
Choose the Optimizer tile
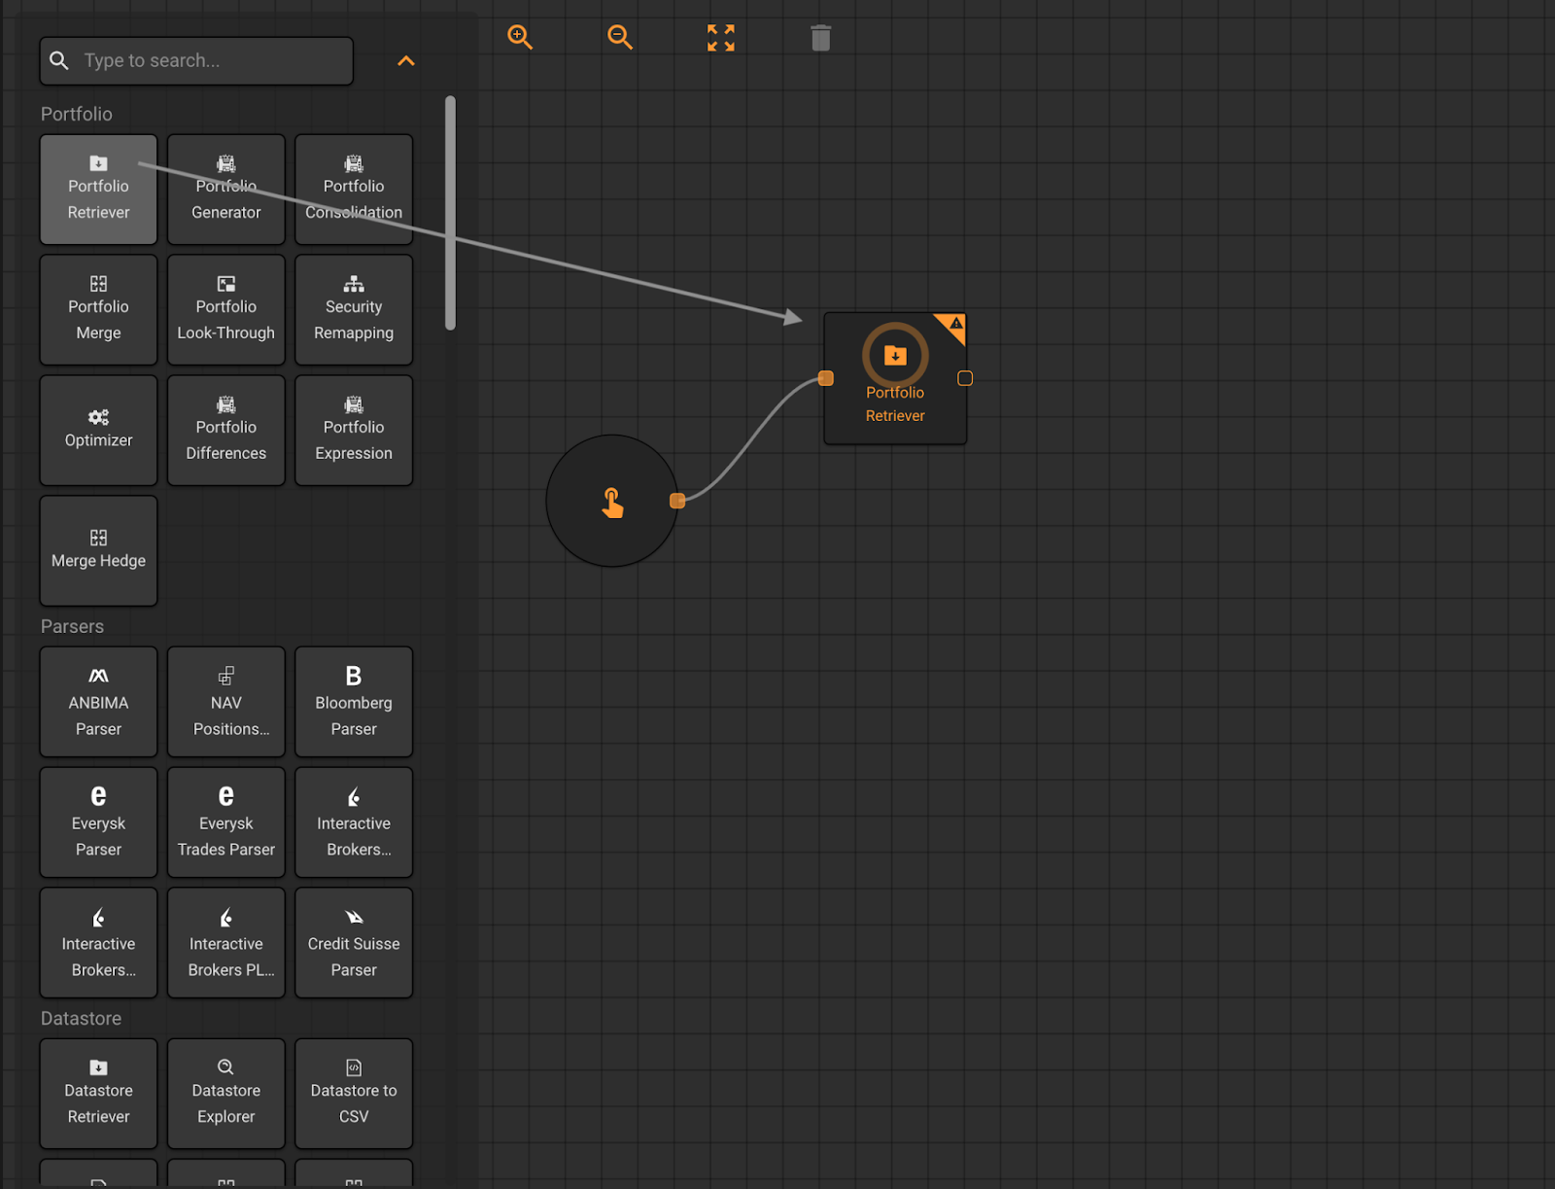[x=98, y=431]
